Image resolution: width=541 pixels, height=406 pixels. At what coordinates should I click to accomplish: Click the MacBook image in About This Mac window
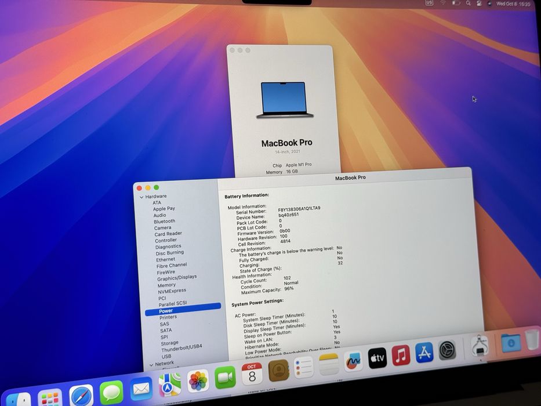[285, 100]
